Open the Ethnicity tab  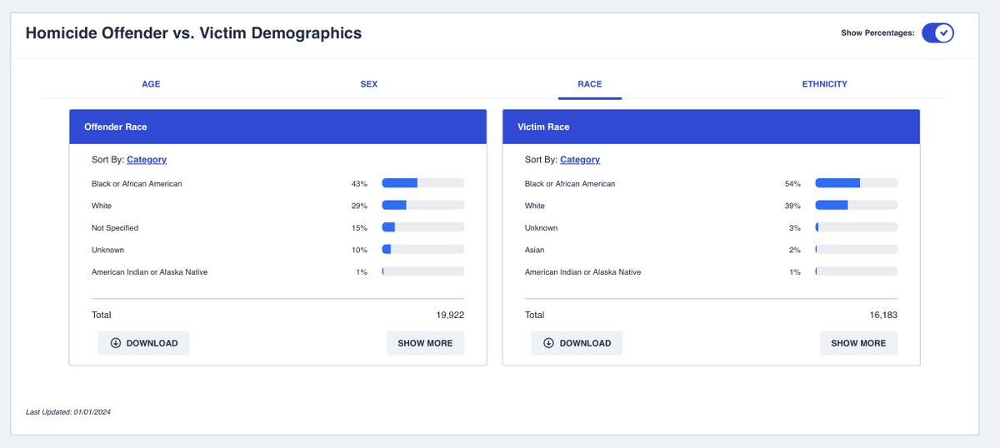[x=824, y=84]
